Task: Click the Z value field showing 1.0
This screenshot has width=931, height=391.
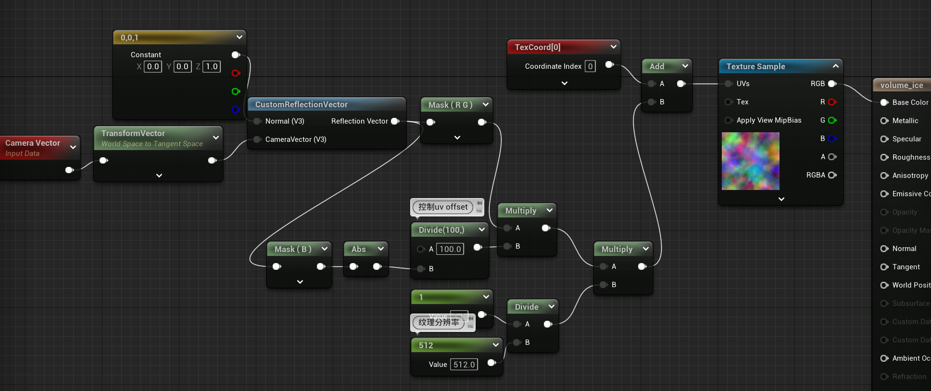Action: pos(212,66)
